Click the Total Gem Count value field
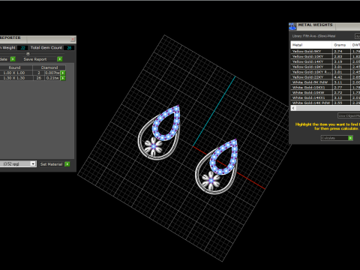 (69, 48)
